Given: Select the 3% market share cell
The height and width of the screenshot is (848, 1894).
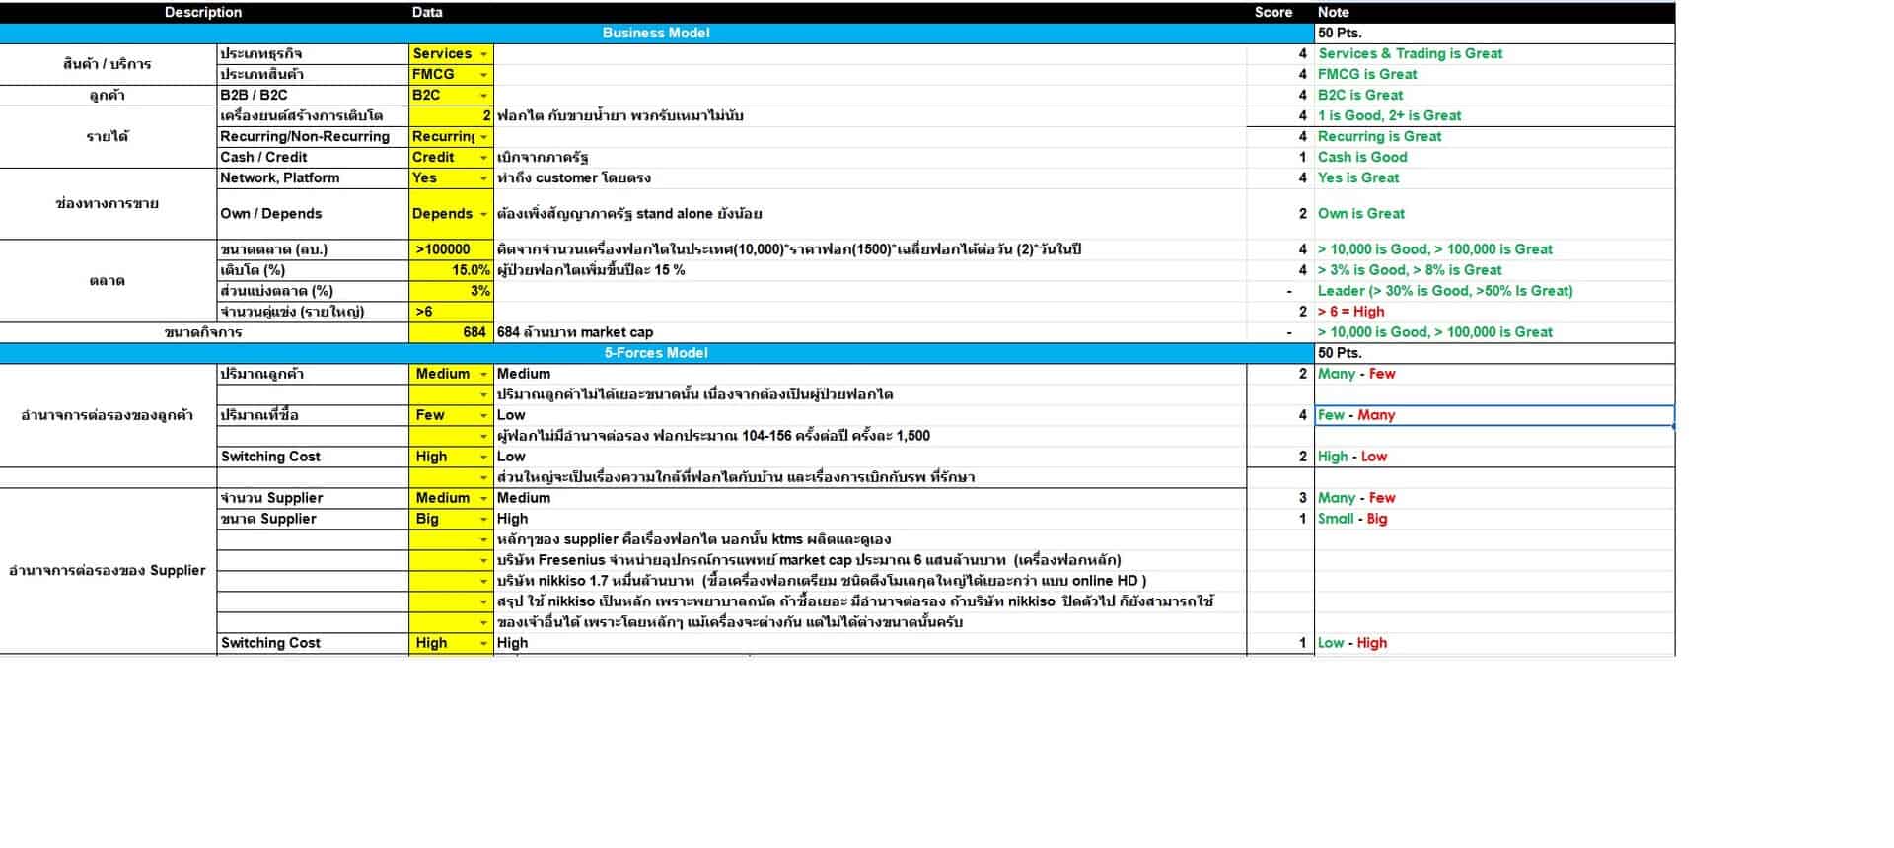Looking at the screenshot, I should click(x=450, y=291).
